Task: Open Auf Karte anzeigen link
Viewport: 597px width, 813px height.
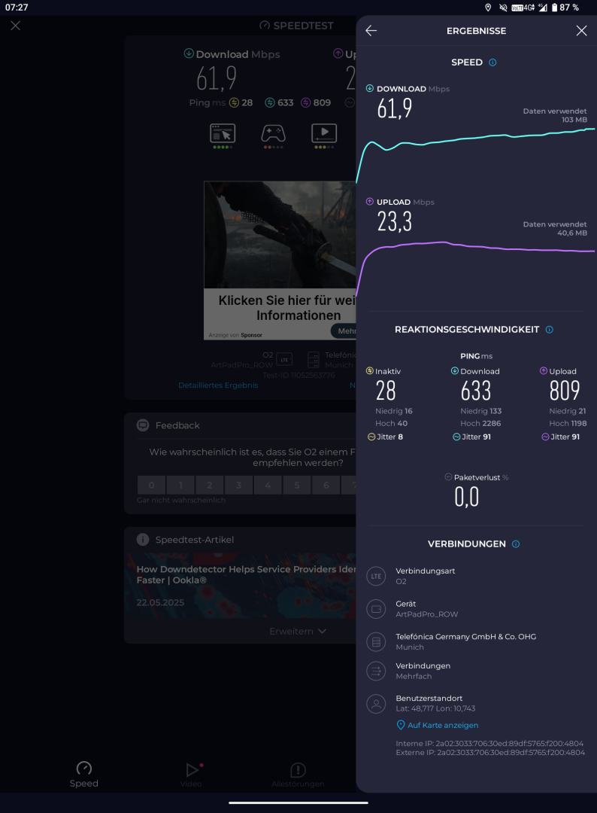Action: point(438,725)
